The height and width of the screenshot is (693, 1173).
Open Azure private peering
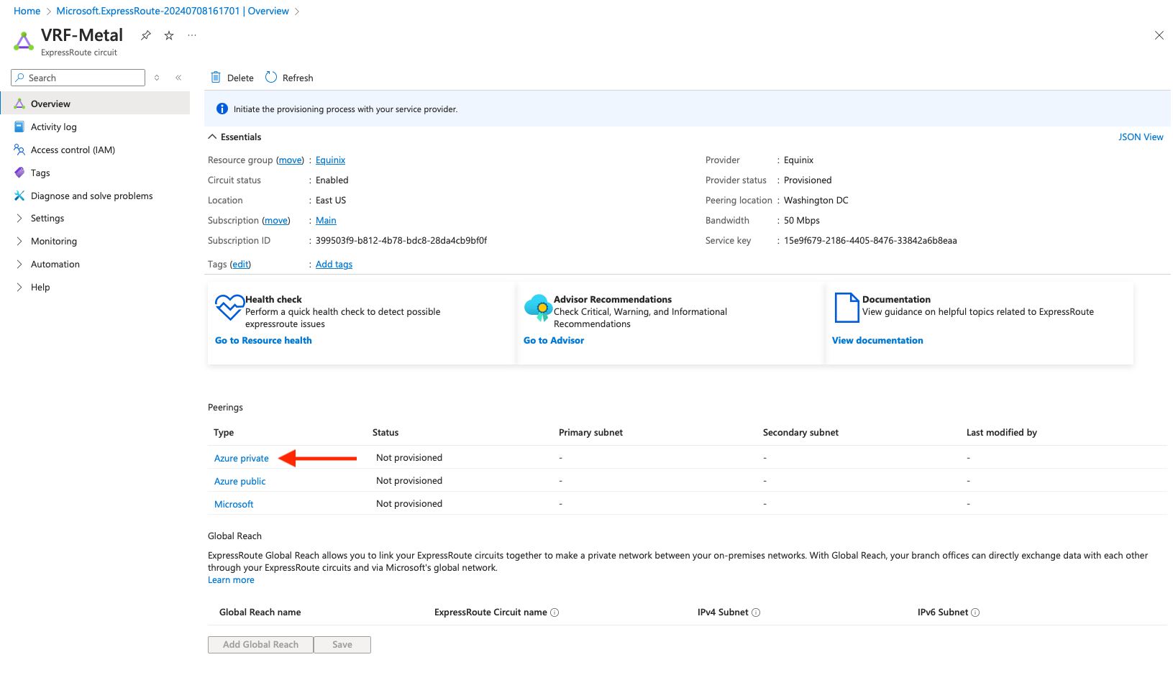(x=242, y=459)
